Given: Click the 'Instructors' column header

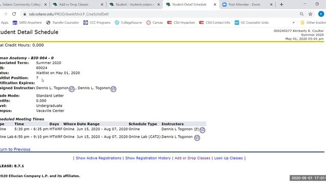Looking at the screenshot, I should coord(172,124).
